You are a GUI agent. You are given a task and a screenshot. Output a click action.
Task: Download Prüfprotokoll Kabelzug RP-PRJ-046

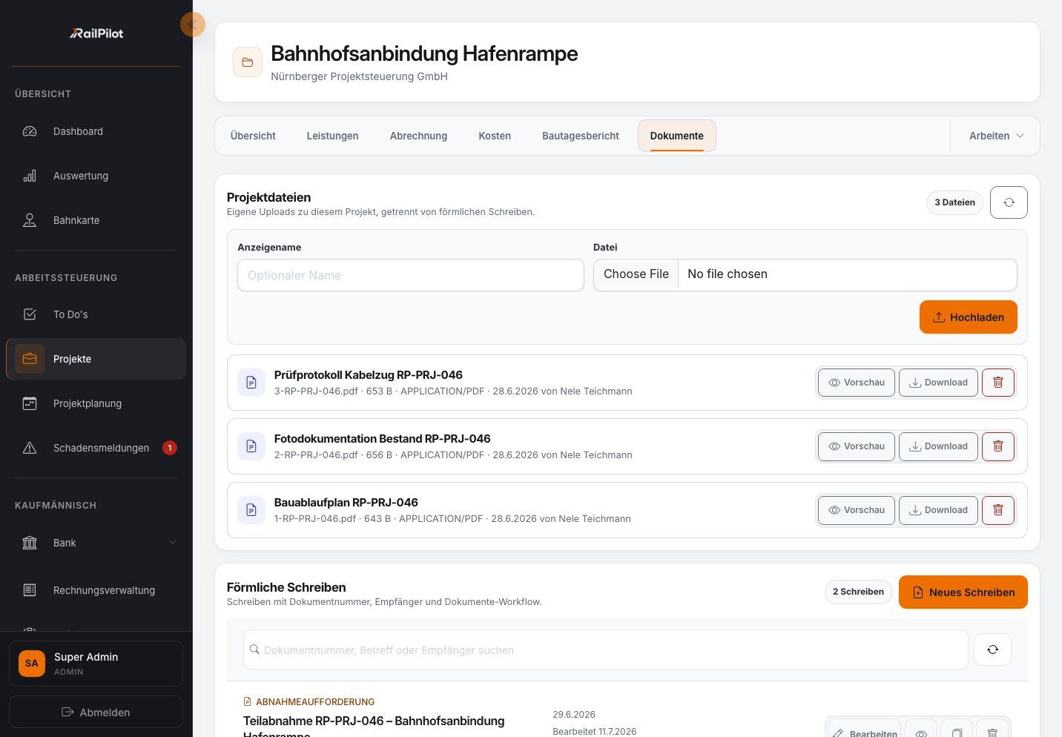tap(938, 383)
